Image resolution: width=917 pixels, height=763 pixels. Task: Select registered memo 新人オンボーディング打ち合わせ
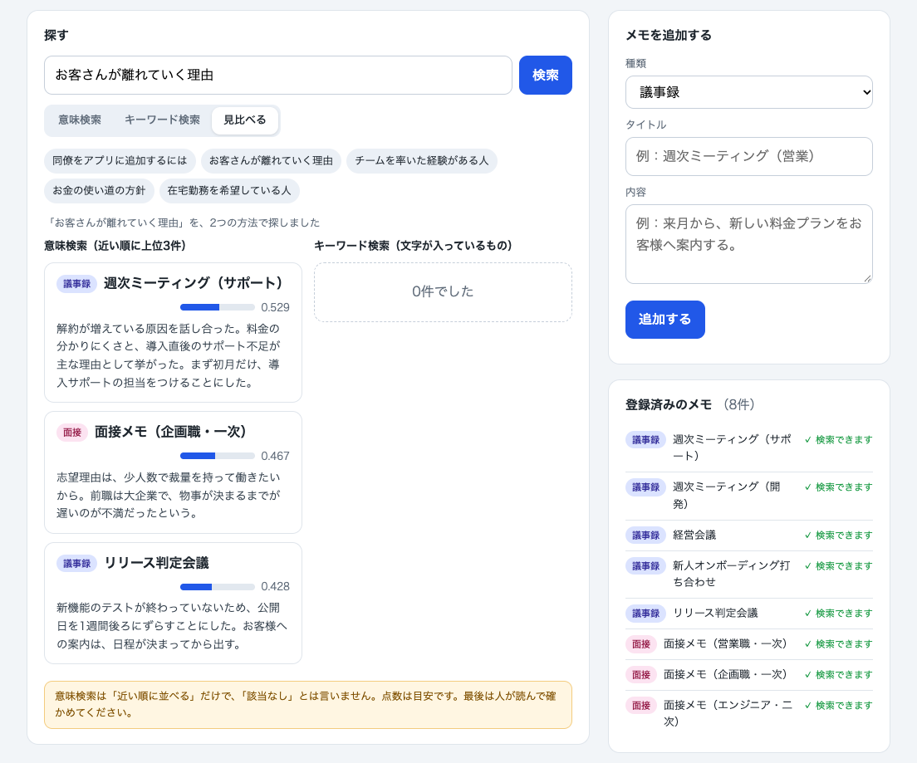pyautogui.click(x=748, y=575)
